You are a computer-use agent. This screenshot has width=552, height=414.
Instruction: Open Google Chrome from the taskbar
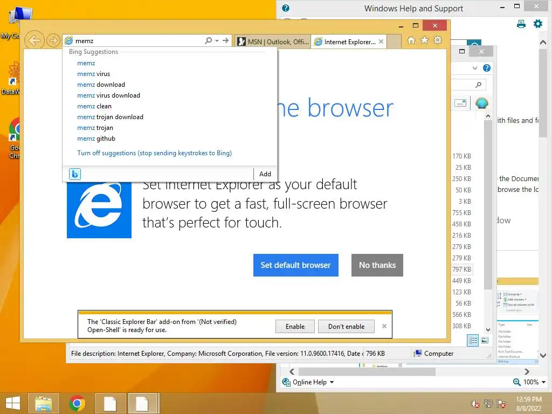[77, 403]
